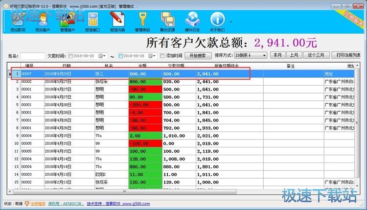The width and height of the screenshot is (367, 210).
Task: Click the 920.00 debt total cell
Action: point(179,82)
